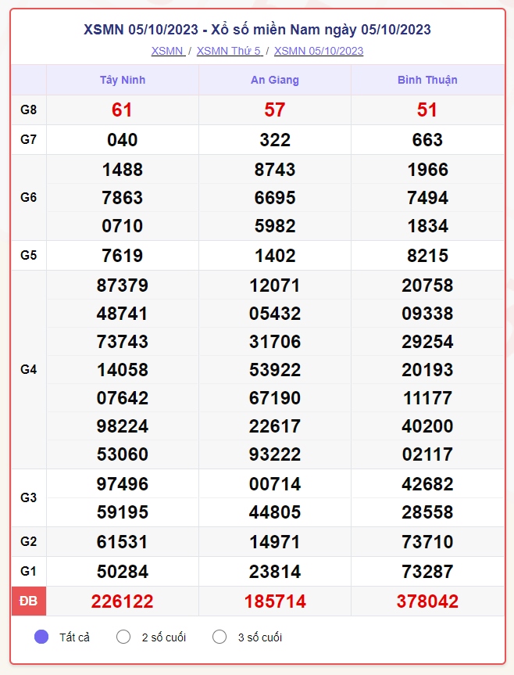Click the G2 number 14971
Image resolution: width=514 pixels, height=675 pixels.
coord(275,542)
